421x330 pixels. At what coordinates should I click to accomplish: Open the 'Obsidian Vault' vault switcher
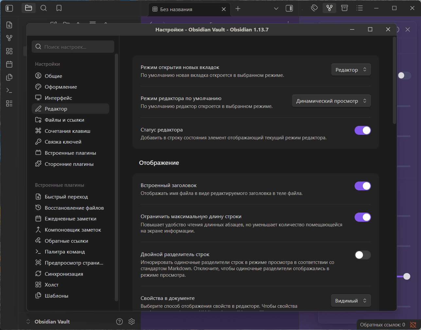click(48, 322)
